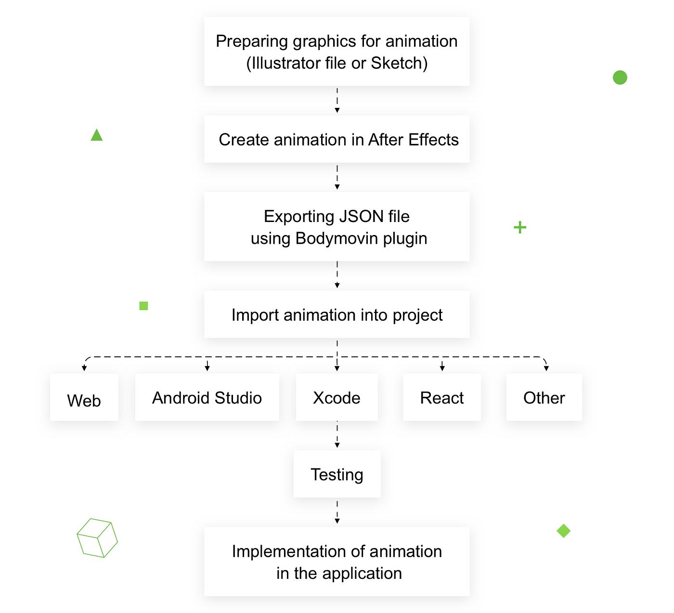Select the green wireframe cube

(x=97, y=538)
